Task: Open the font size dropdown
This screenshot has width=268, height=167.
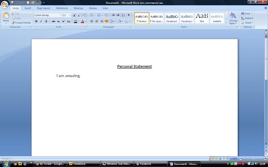Action: [x=70, y=15]
